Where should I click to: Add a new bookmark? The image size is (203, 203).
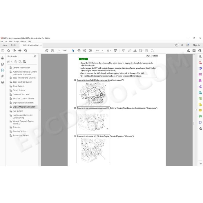click(x=20, y=62)
